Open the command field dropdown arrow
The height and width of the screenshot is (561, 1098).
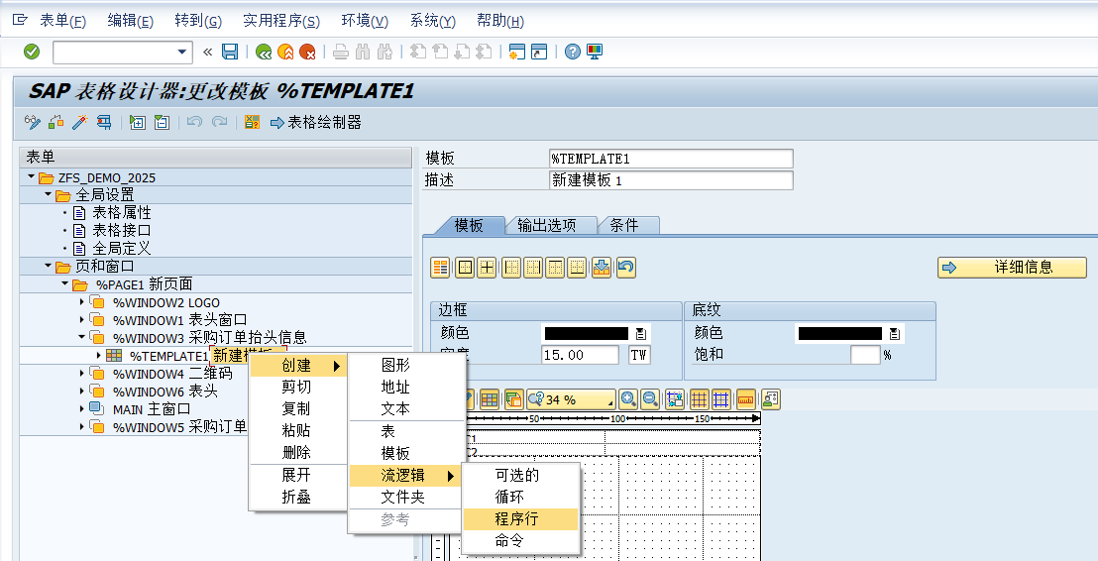(x=182, y=52)
